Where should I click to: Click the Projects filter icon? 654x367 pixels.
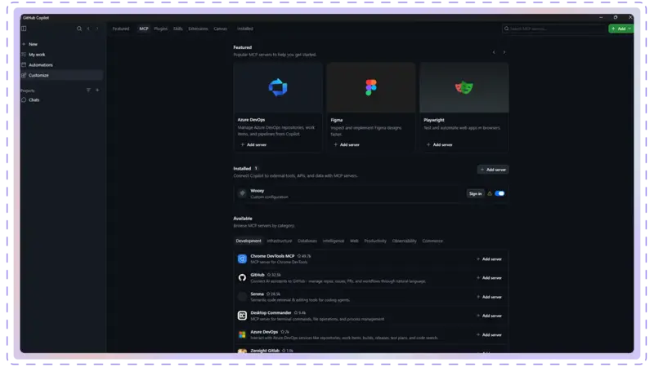(x=88, y=91)
